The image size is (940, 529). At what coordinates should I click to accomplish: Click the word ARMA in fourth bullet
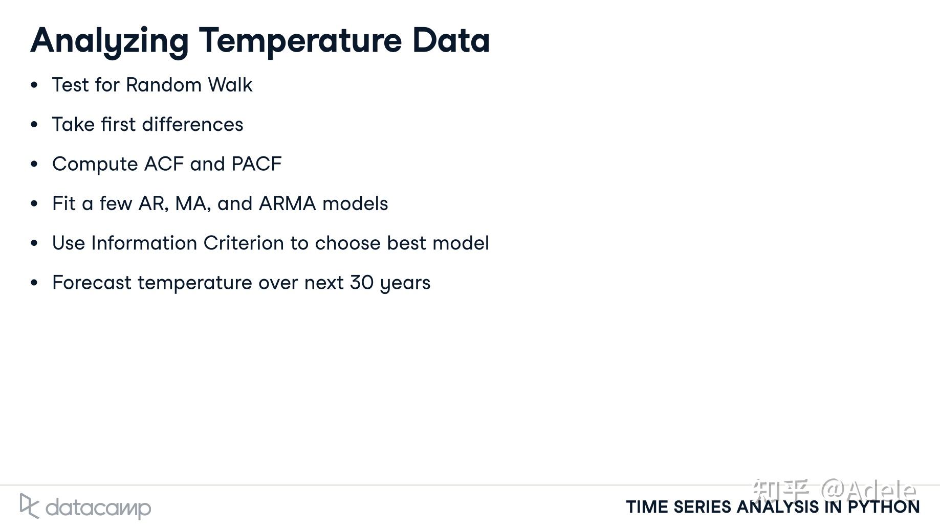pyautogui.click(x=287, y=203)
